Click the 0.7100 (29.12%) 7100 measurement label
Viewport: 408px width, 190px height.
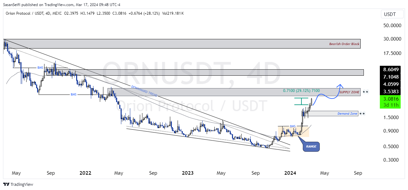[x=301, y=91]
